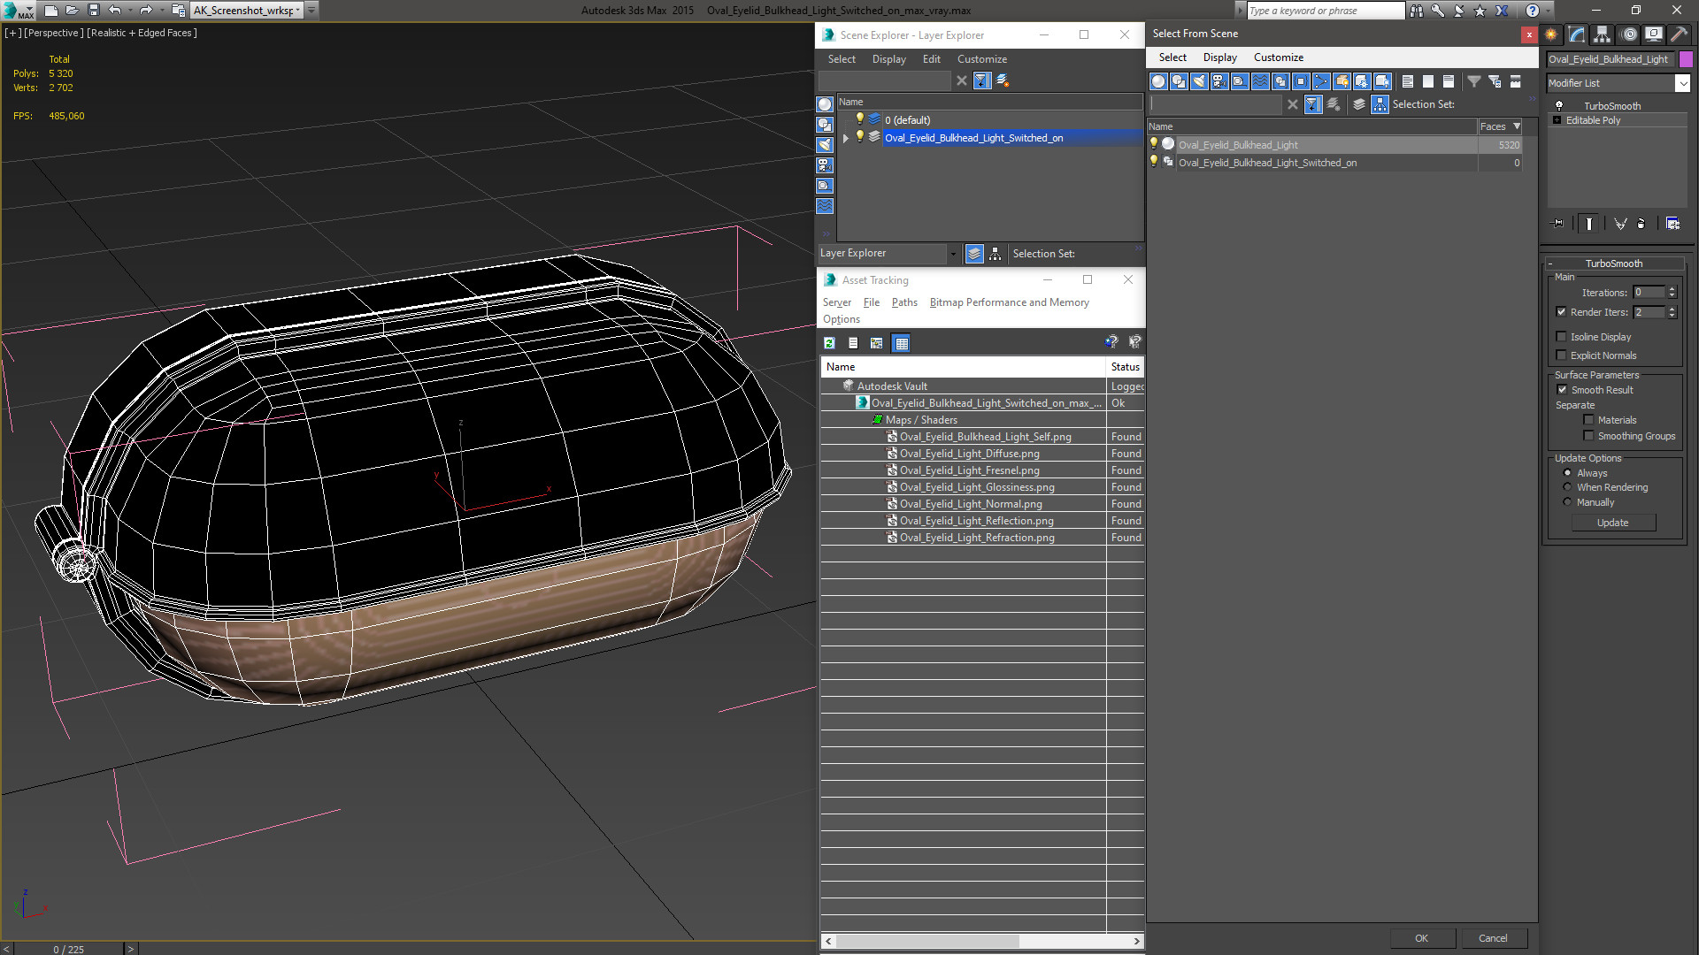Refresh the Asset Tracking list
Screen dimensions: 1699x955
(x=829, y=343)
